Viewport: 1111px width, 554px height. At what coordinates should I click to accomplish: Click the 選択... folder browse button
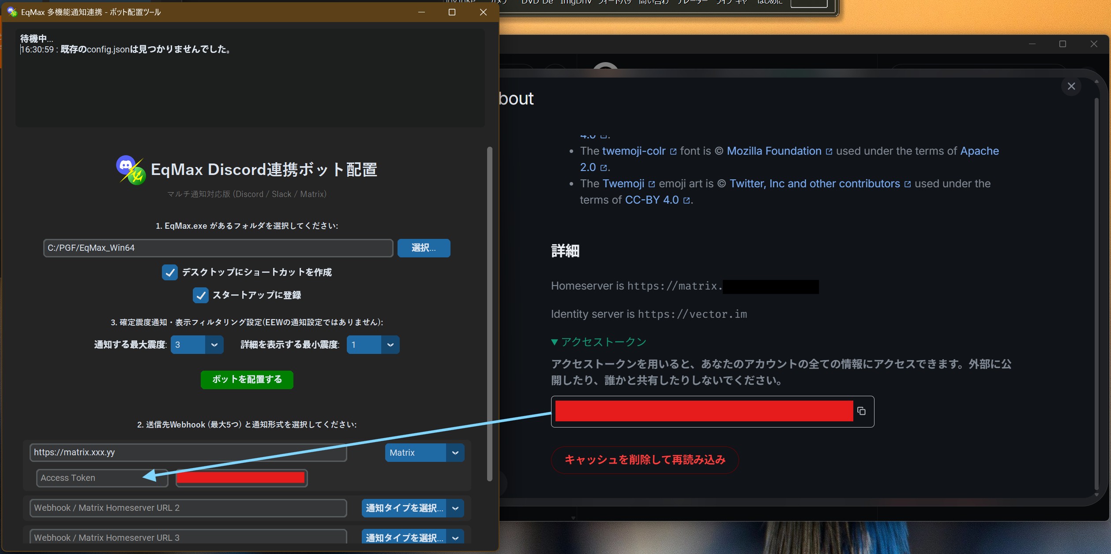pos(424,248)
